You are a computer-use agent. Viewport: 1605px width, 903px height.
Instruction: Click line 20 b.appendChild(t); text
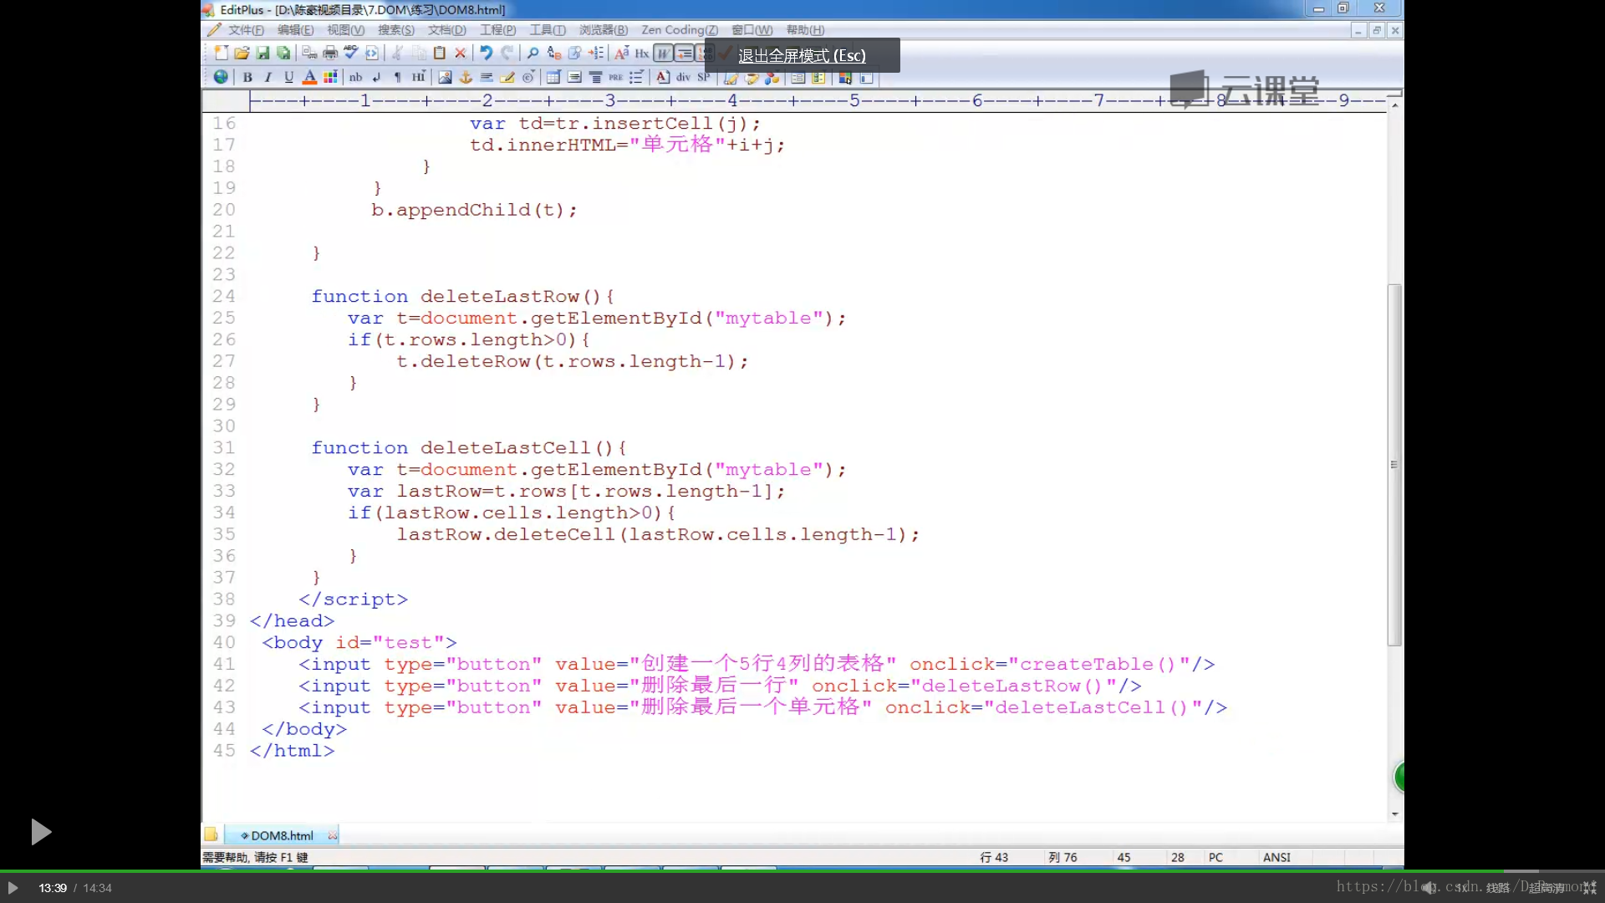pos(474,210)
